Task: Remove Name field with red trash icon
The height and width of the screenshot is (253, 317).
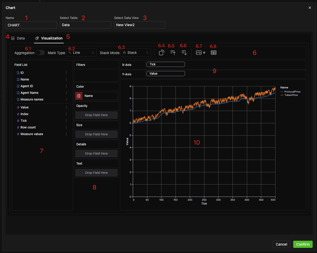Action: tap(79, 96)
